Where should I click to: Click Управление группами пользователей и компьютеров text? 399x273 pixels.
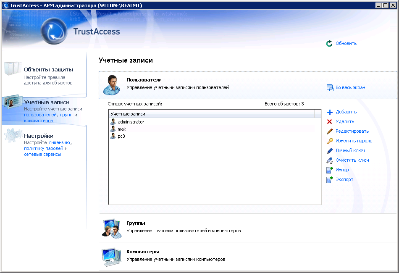pyautogui.click(x=184, y=231)
